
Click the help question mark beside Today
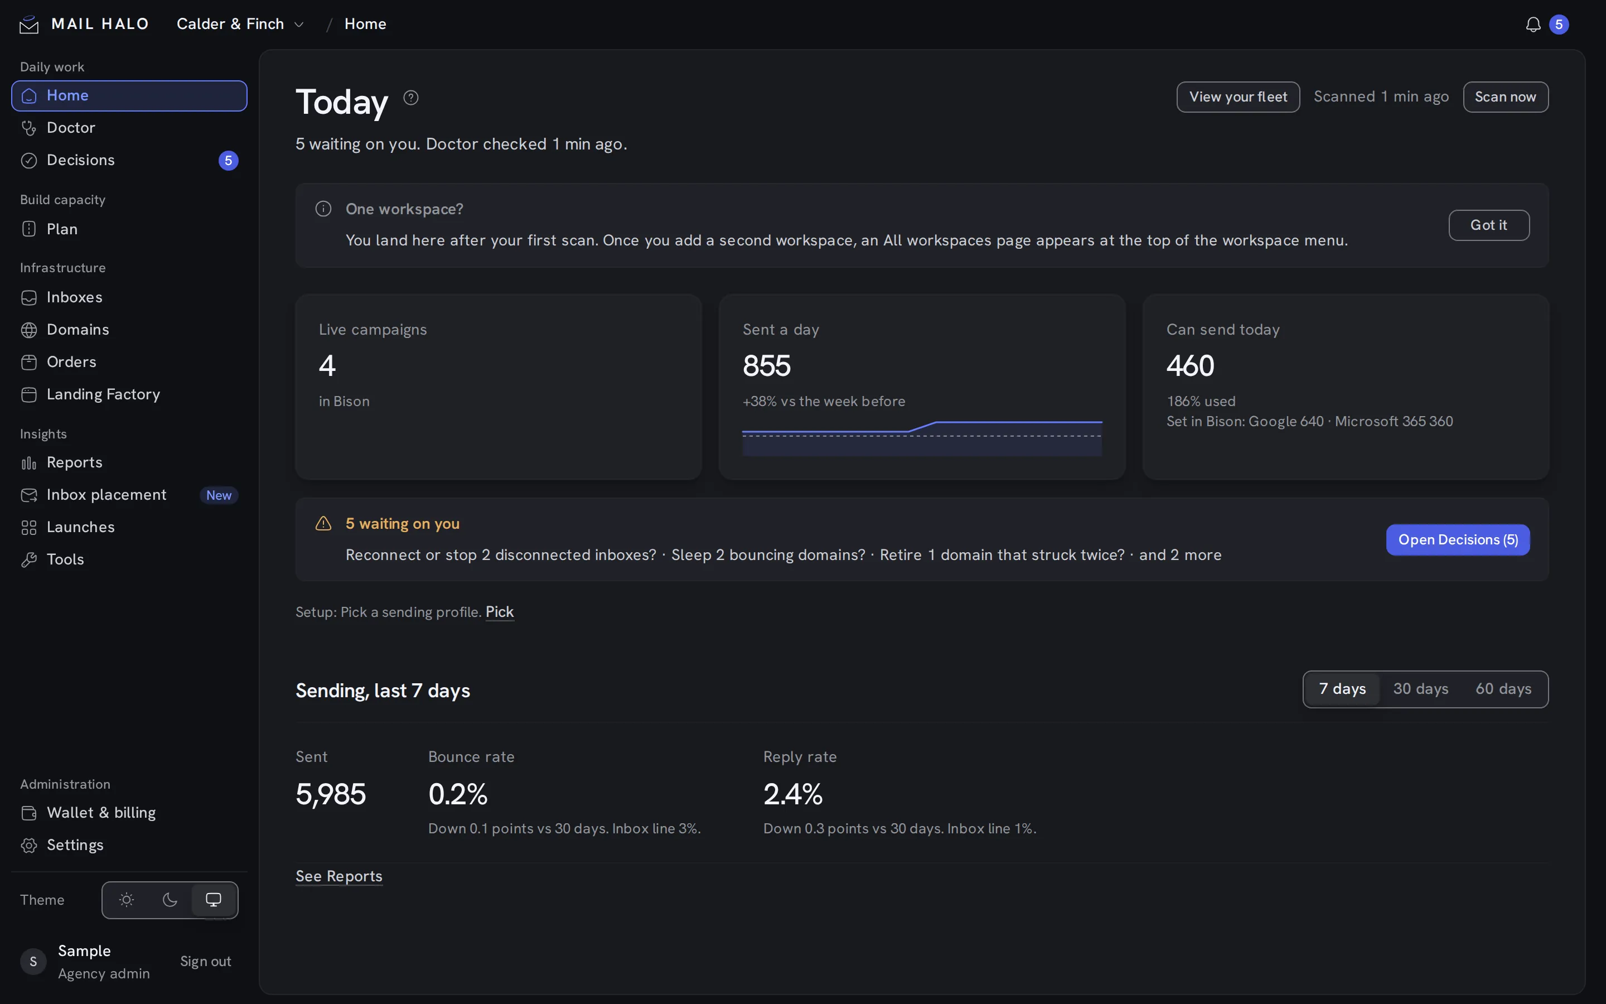[x=411, y=98]
